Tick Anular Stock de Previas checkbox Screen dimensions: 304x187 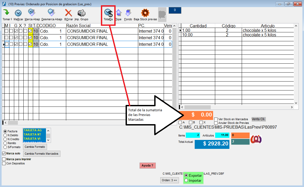[216, 123]
